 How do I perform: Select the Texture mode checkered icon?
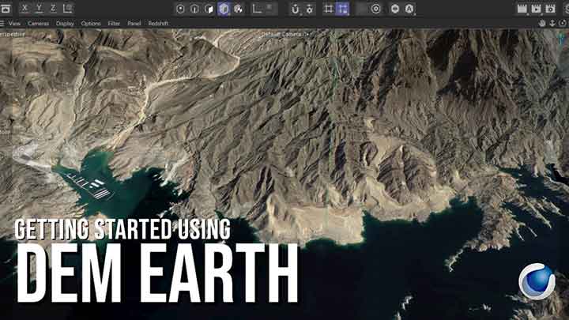[238, 9]
